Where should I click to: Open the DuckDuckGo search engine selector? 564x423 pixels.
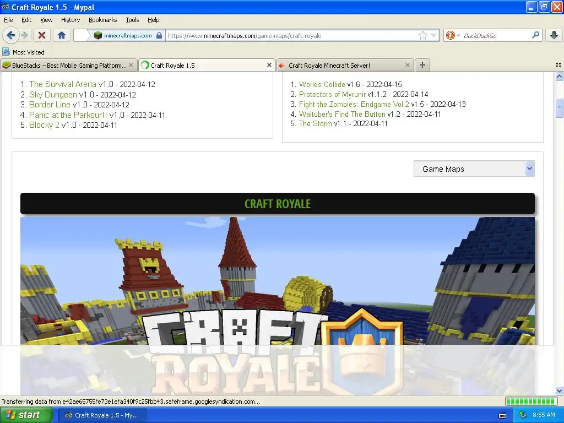pos(452,35)
